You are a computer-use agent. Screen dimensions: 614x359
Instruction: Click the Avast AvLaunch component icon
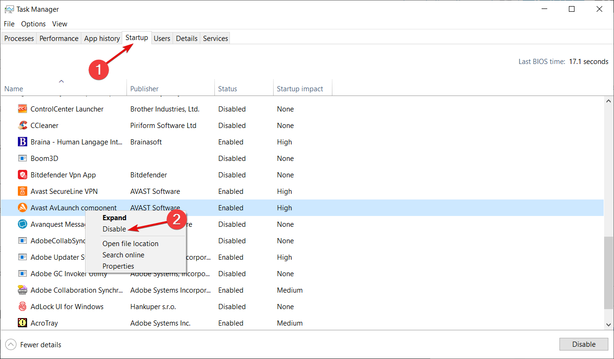(x=22, y=208)
